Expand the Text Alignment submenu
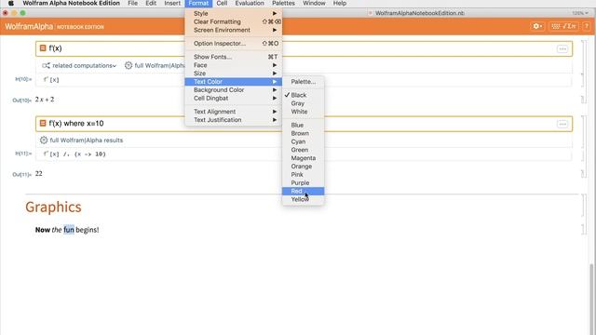The width and height of the screenshot is (596, 335). 234,112
